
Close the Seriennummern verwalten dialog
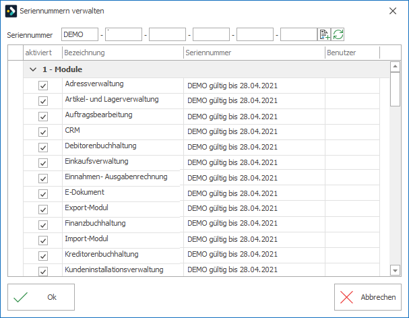(393, 11)
